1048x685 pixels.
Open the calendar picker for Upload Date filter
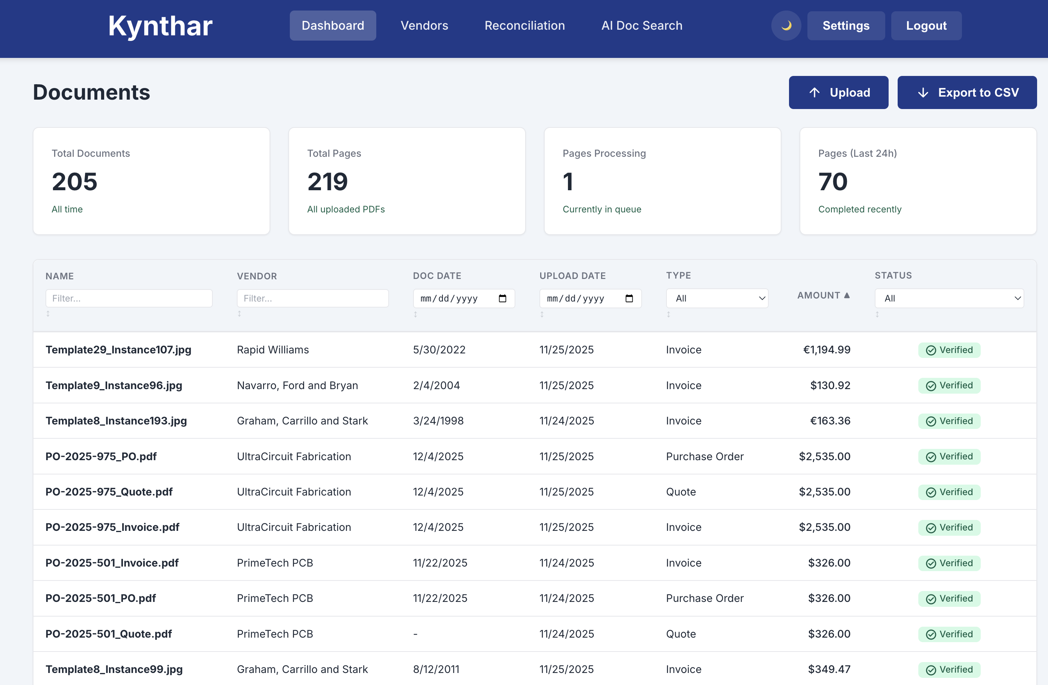click(x=629, y=298)
